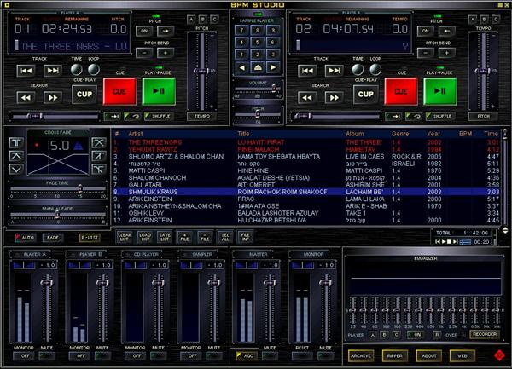Click Sample Player eject button
The height and width of the screenshot is (369, 512).
click(258, 67)
